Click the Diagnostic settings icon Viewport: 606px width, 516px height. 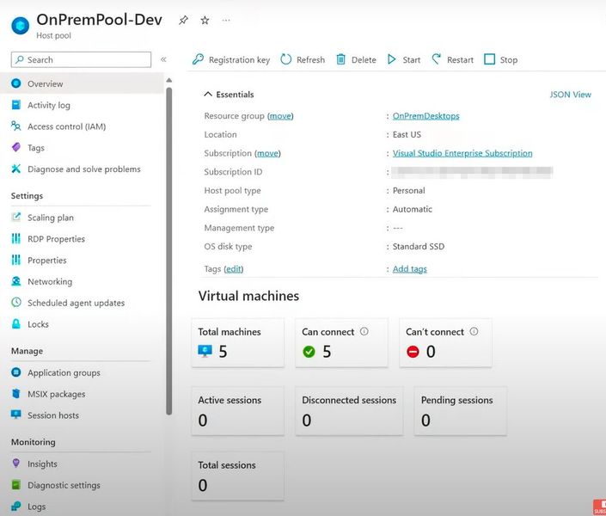click(x=15, y=485)
